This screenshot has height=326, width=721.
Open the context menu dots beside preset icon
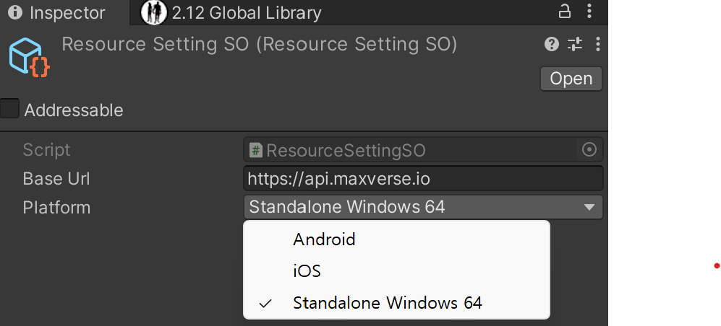coord(597,44)
